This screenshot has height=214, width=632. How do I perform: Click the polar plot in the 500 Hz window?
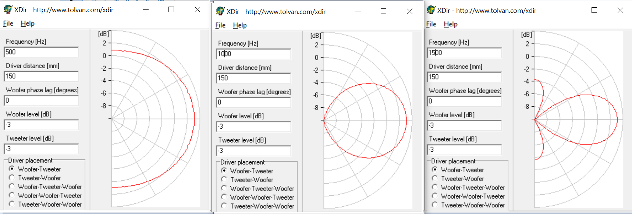click(156, 118)
